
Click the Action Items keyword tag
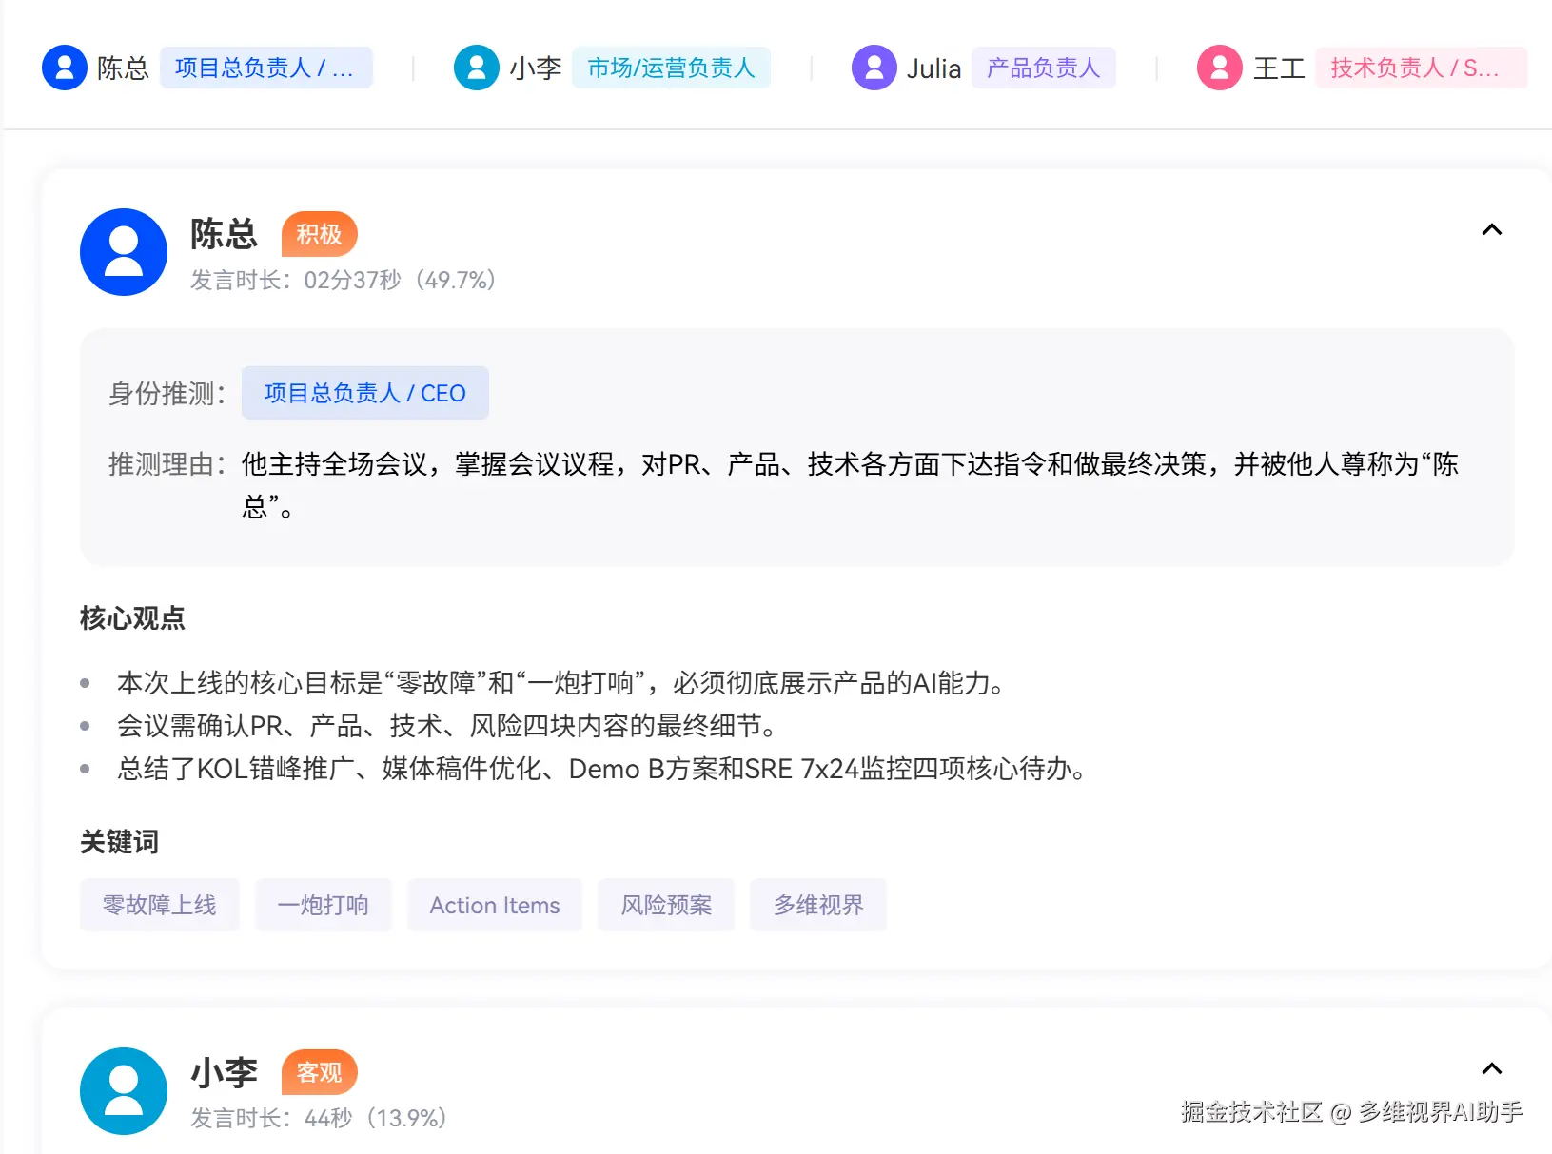click(x=494, y=905)
